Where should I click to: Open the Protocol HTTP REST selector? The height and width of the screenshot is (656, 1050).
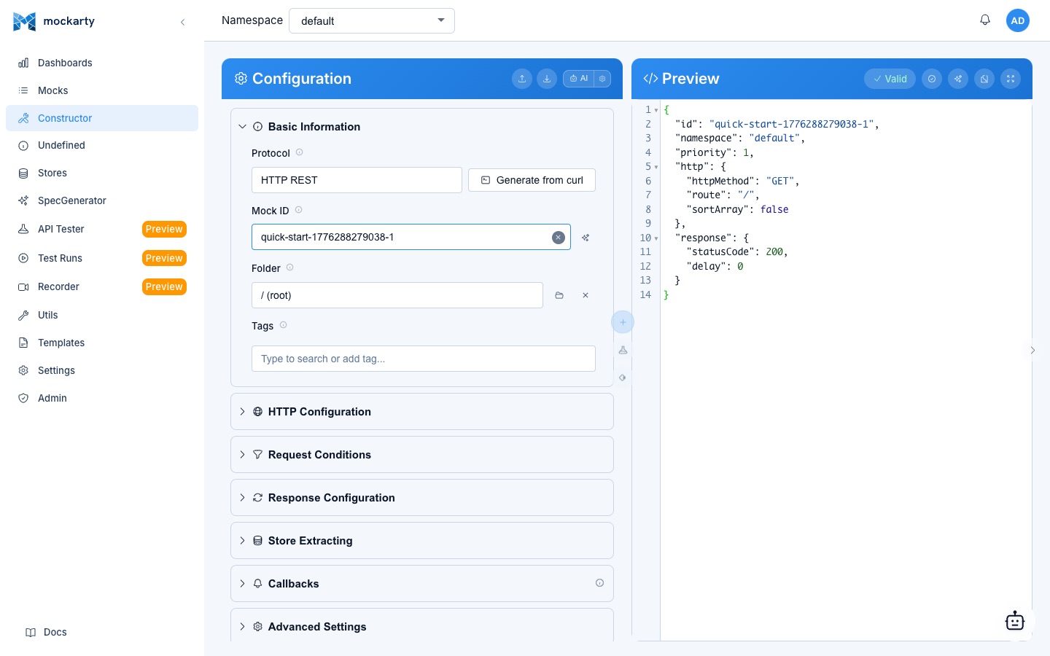click(x=357, y=180)
